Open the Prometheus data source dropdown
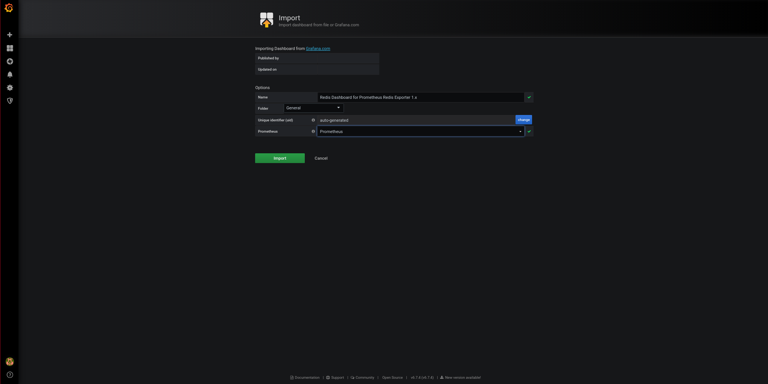 click(420, 132)
